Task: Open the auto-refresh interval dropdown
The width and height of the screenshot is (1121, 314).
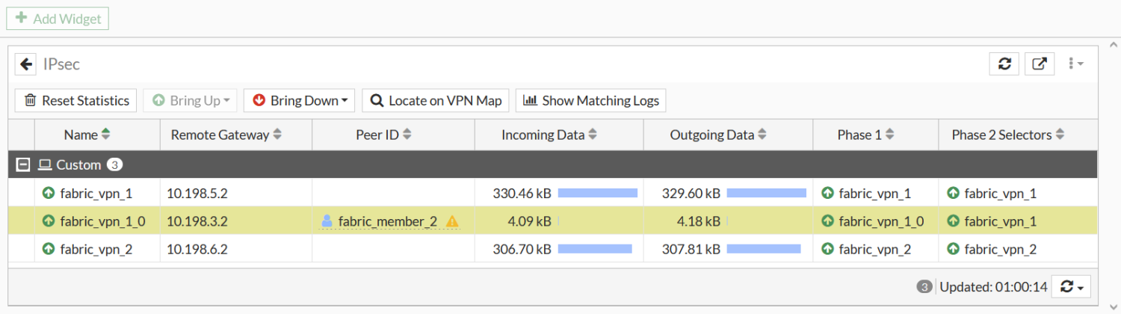Action: click(1070, 286)
